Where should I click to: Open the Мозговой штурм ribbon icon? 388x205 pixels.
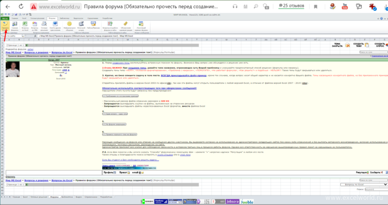81,26
